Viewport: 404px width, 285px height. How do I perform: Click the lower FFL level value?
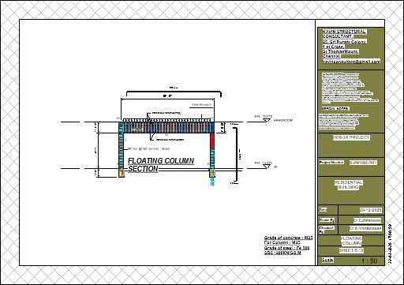point(264,163)
